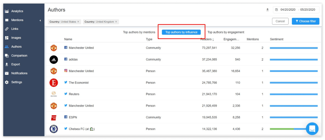This screenshot has height=140, width=325.
Task: Open Export from the sidebar download icon
Action: pyautogui.click(x=7, y=64)
